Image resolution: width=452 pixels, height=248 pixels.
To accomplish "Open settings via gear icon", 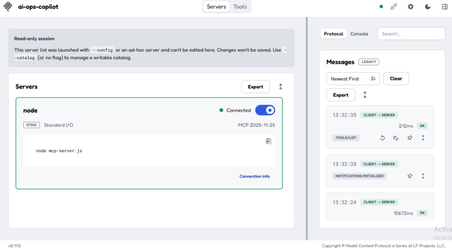I will point(411,7).
